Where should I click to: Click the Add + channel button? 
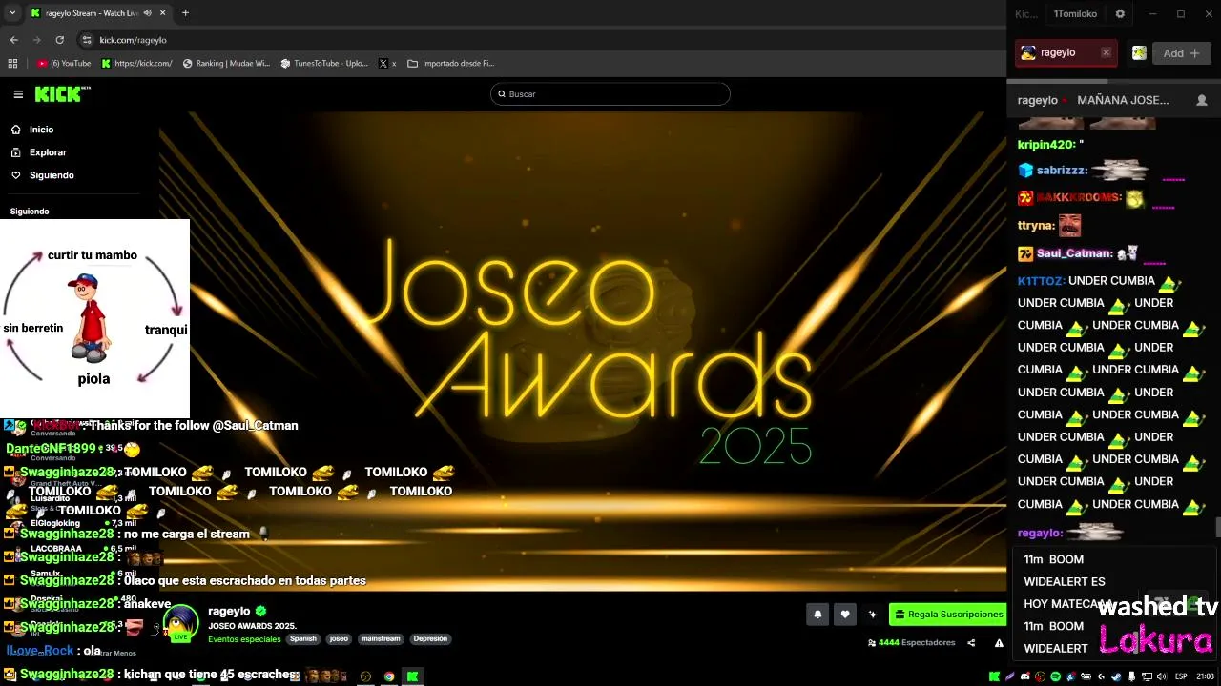pos(1181,53)
